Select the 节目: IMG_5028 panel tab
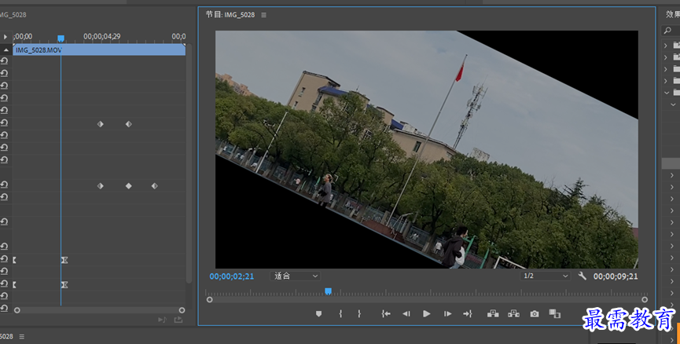 click(x=230, y=15)
